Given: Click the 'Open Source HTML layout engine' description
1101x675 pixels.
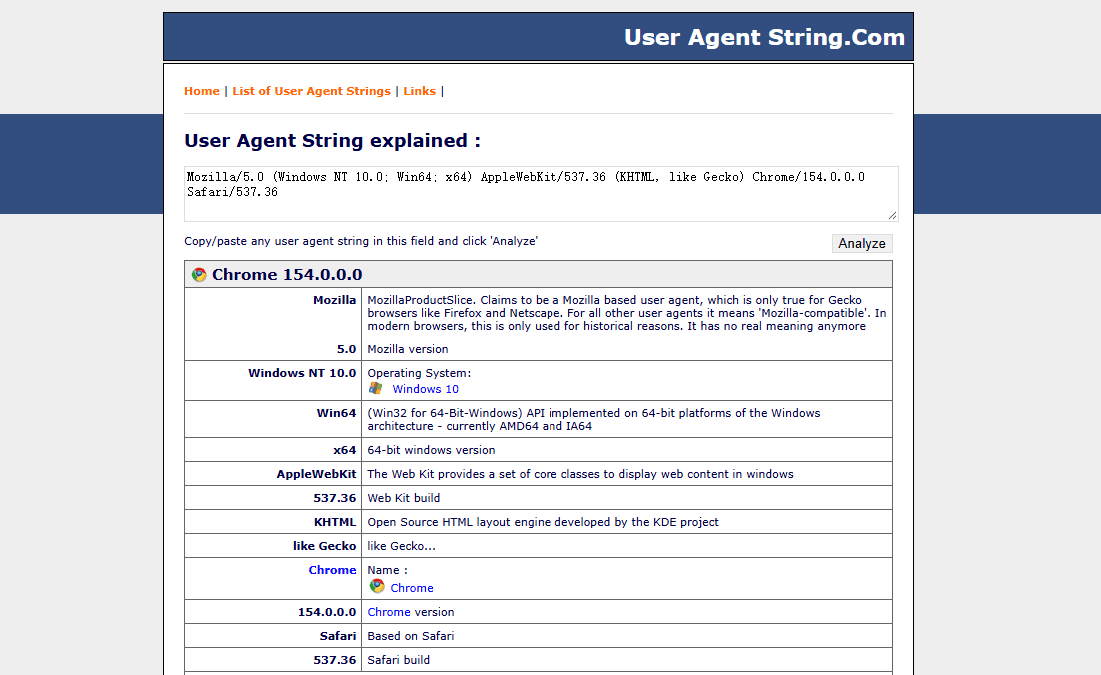Looking at the screenshot, I should click(x=544, y=522).
